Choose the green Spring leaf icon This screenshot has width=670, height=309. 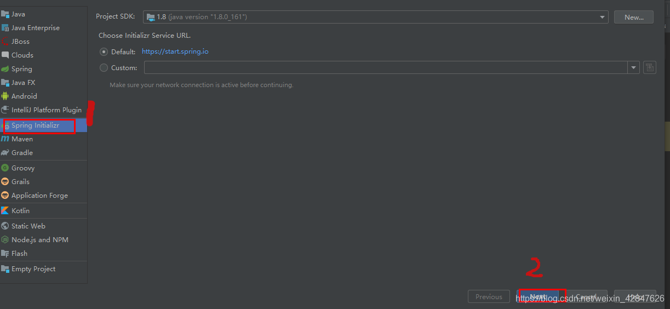pos(5,69)
